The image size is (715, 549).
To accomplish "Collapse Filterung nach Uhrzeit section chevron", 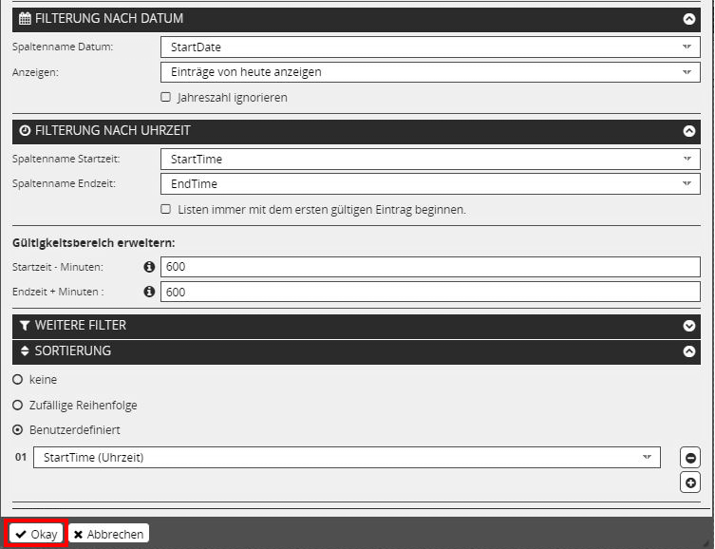I will click(x=689, y=131).
